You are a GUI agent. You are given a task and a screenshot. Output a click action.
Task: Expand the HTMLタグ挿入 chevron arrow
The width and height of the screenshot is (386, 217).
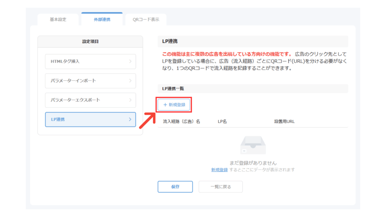[x=130, y=61]
